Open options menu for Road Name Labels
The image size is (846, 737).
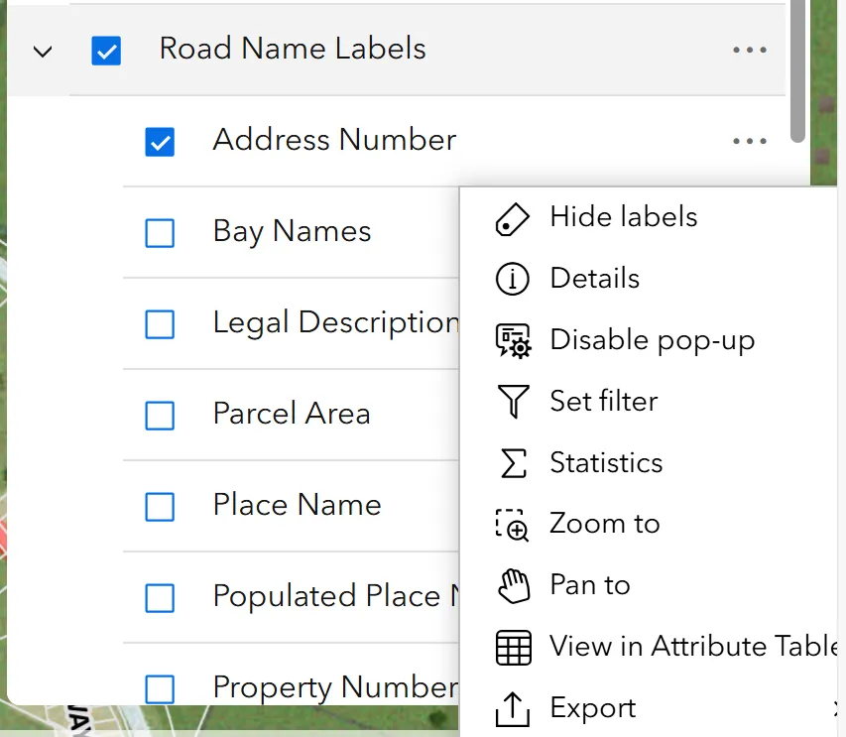tap(749, 49)
